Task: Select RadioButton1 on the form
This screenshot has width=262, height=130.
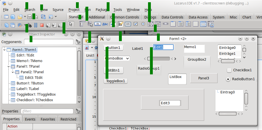Action: pos(228,79)
